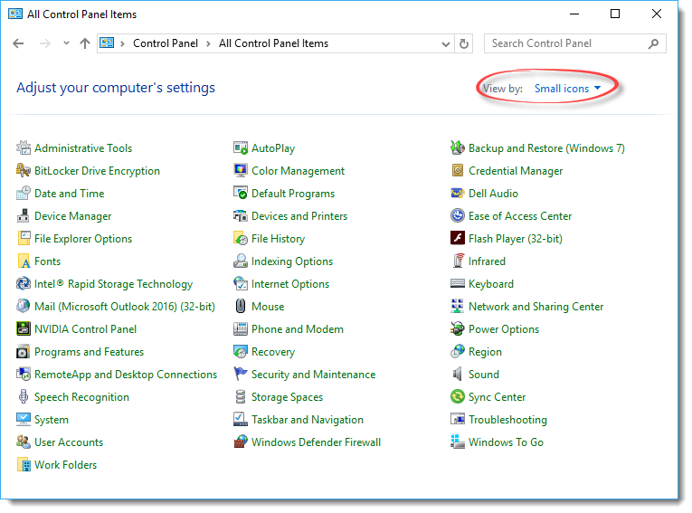Open the Credential Manager safe icon
This screenshot has height=513, width=692.
click(458, 170)
